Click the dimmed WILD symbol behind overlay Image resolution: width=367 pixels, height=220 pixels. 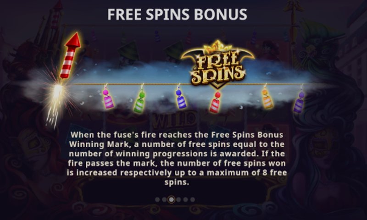click(174, 119)
